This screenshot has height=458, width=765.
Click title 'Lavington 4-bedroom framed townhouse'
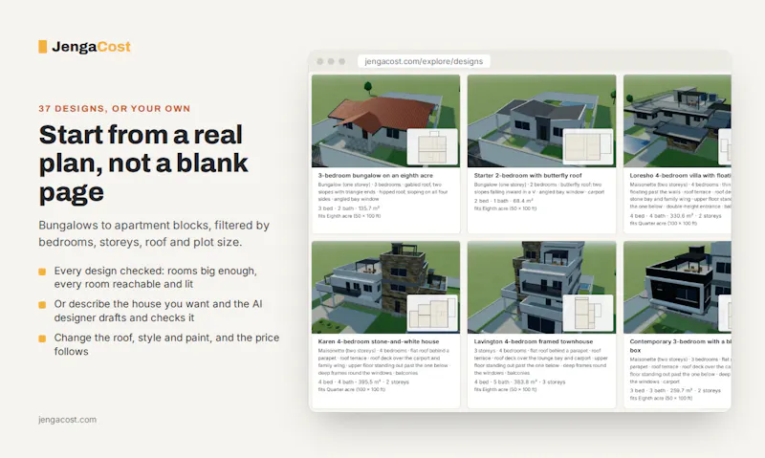(534, 342)
